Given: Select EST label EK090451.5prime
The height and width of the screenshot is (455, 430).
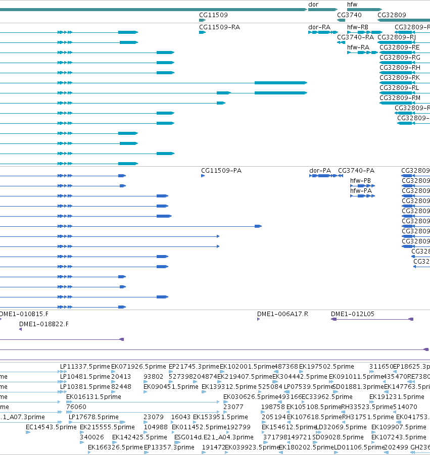Looking at the screenshot, I should coord(171,387).
